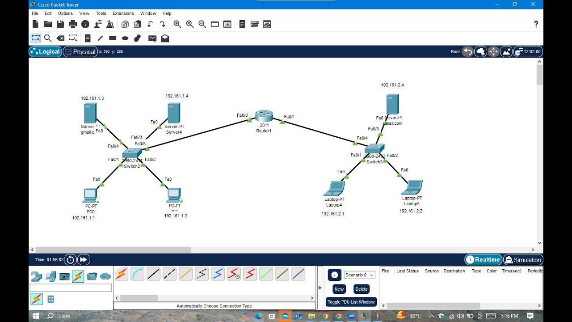572x322 pixels.
Task: Switch to Realtime mode
Action: pos(483,260)
